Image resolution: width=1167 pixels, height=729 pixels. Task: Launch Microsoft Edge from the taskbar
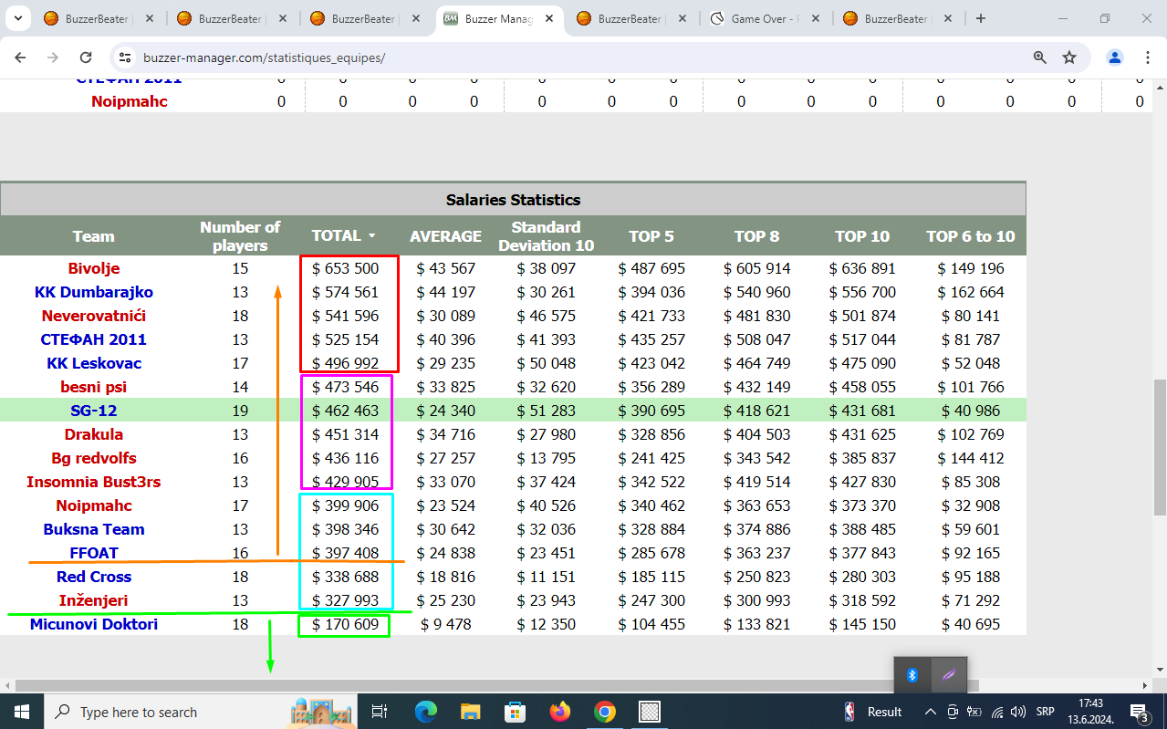(426, 712)
